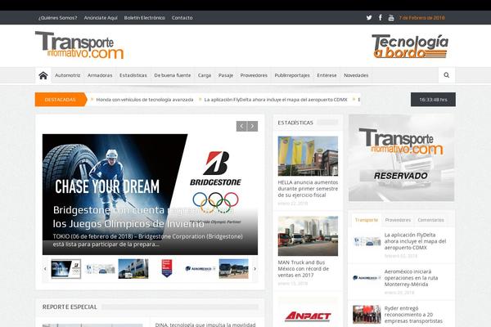Open La aplicación FlyDelta sidebar article
Image resolution: width=491 pixels, height=327 pixels.
(415, 241)
